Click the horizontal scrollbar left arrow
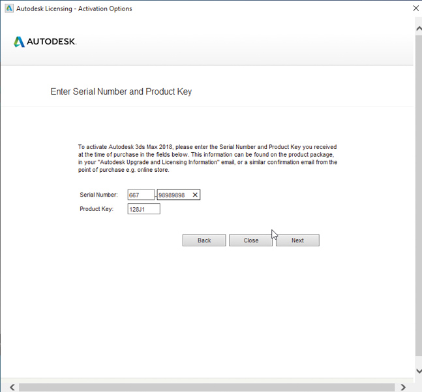 coord(12,387)
